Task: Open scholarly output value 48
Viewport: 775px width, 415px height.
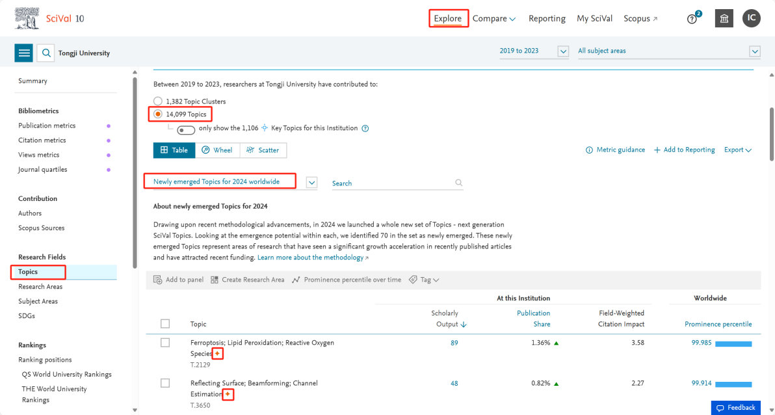Action: click(454, 383)
